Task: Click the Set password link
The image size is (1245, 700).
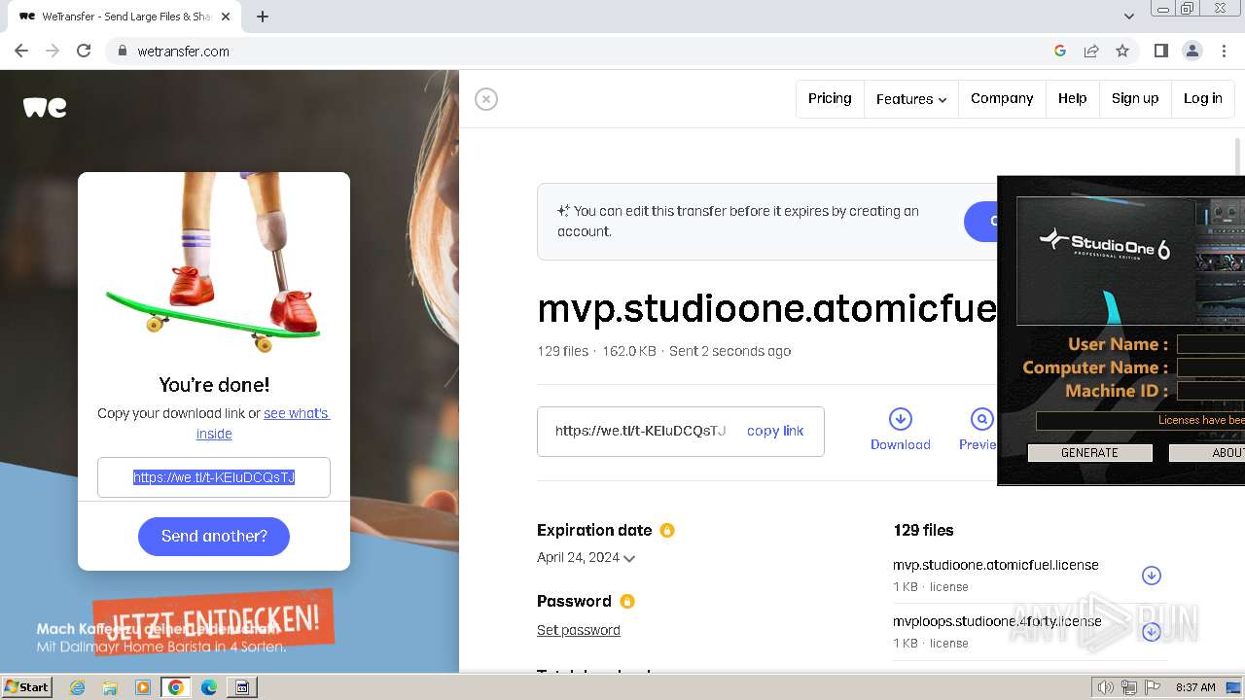Action: tap(579, 630)
